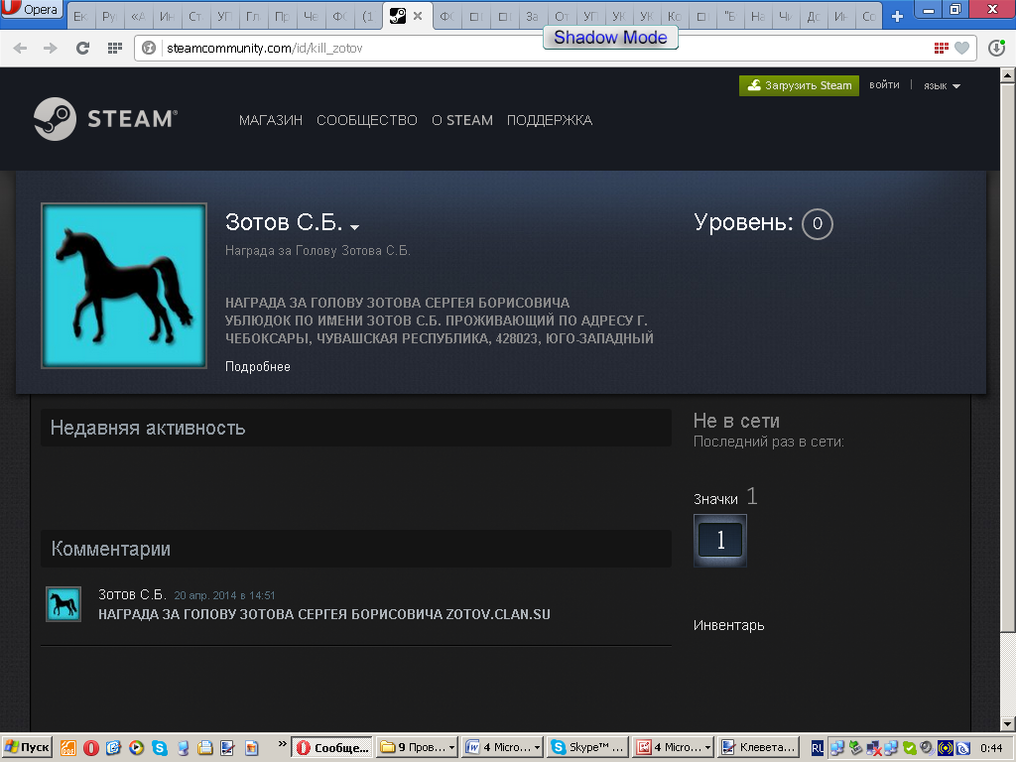Click the horse profile avatar
The width and height of the screenshot is (1016, 762).
click(x=124, y=286)
